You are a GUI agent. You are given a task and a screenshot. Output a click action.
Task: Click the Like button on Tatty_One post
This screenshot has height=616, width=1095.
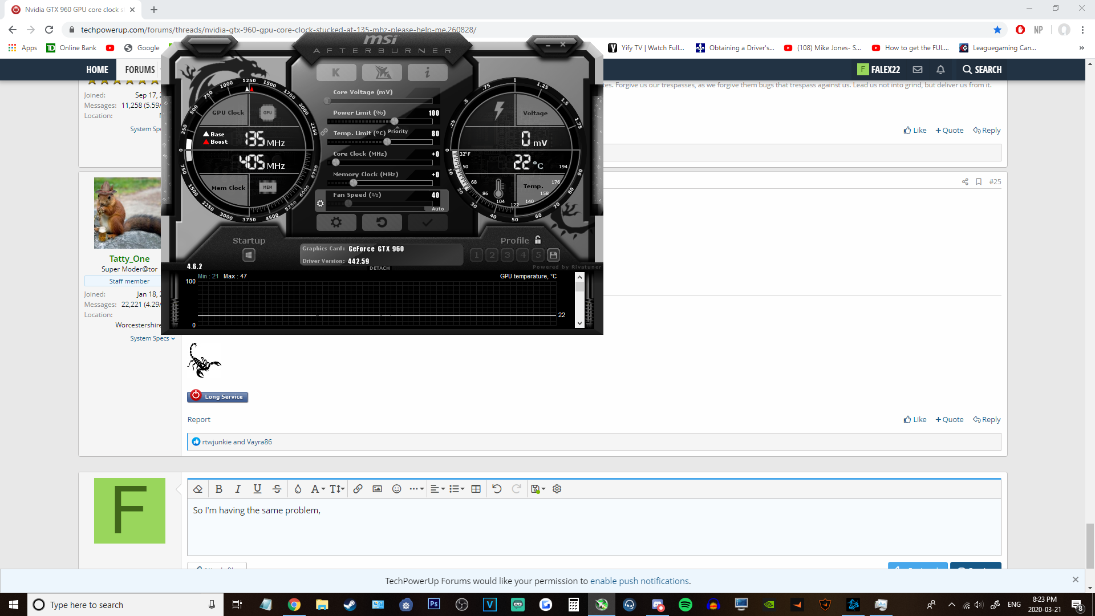pos(915,419)
